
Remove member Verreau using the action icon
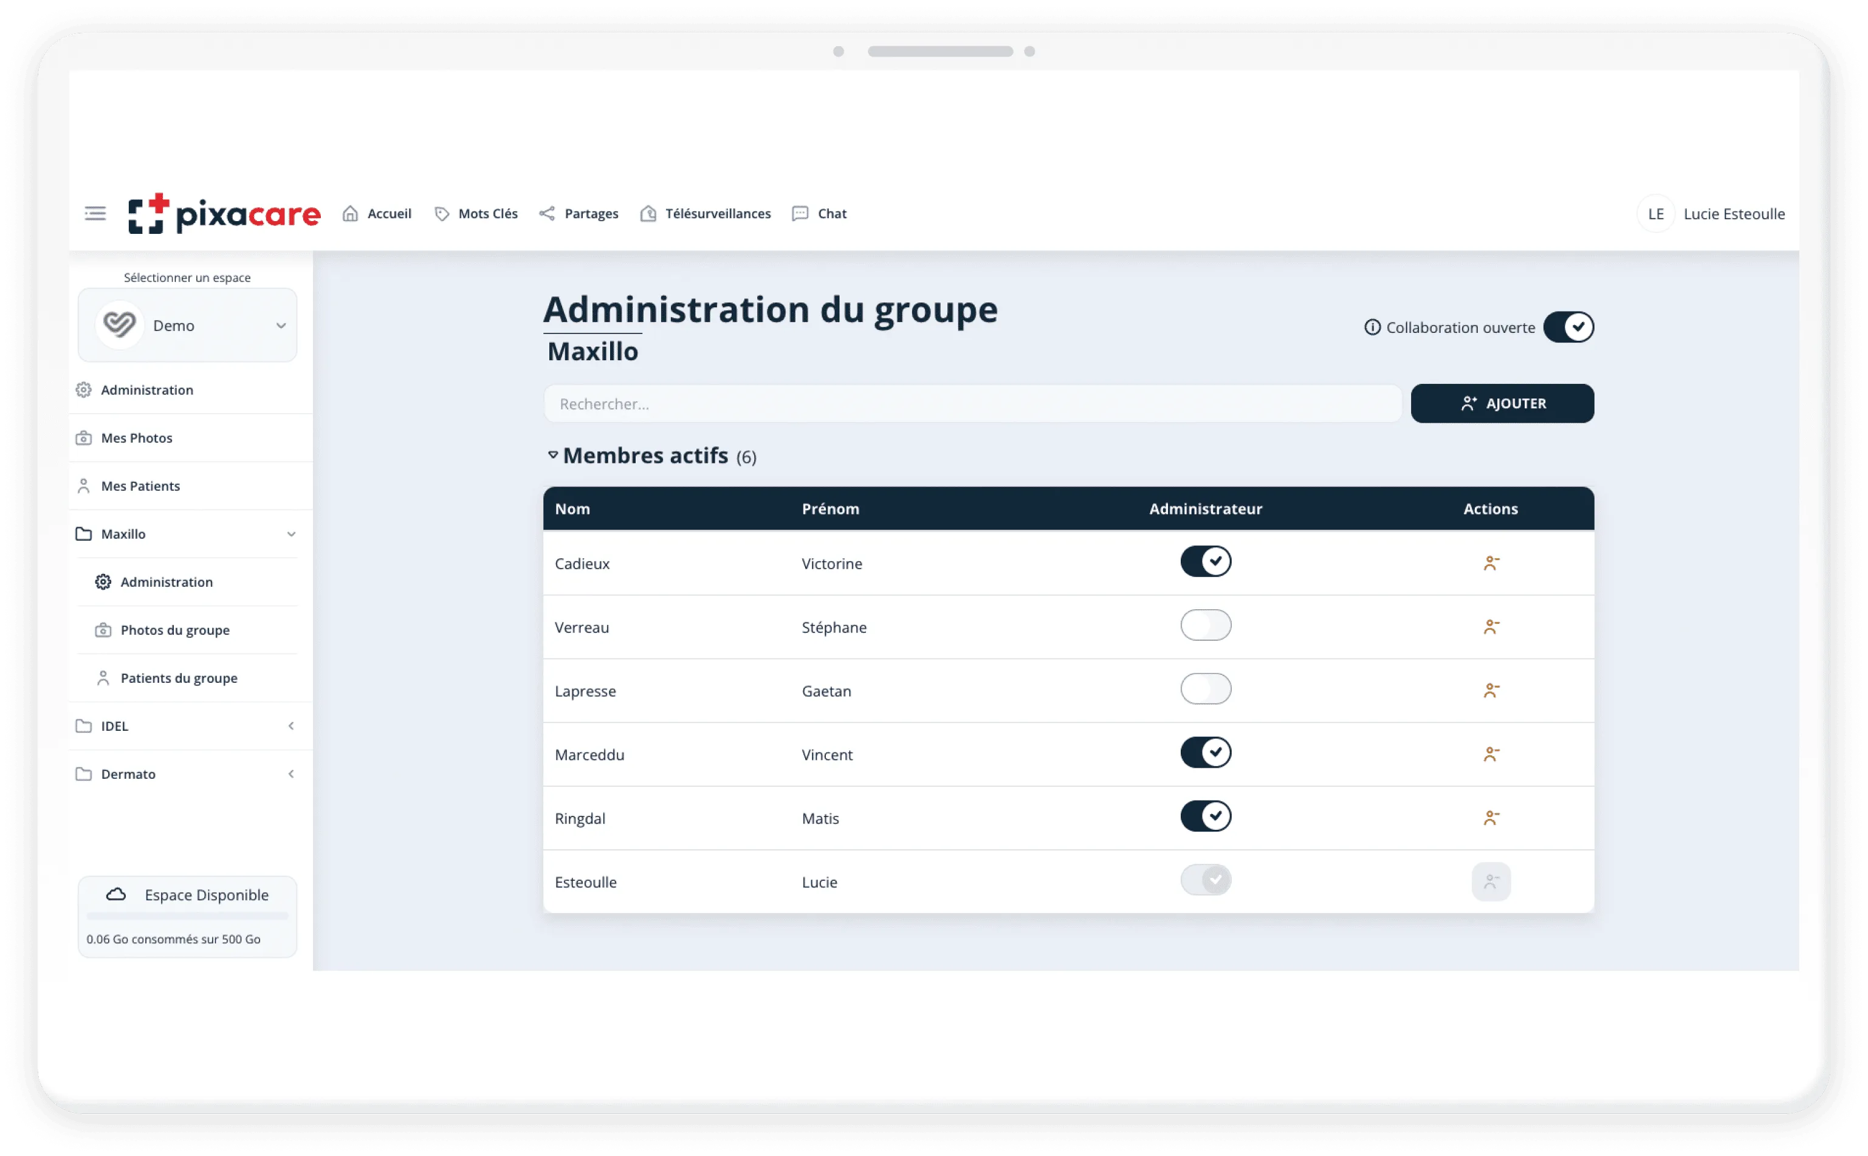click(x=1491, y=627)
